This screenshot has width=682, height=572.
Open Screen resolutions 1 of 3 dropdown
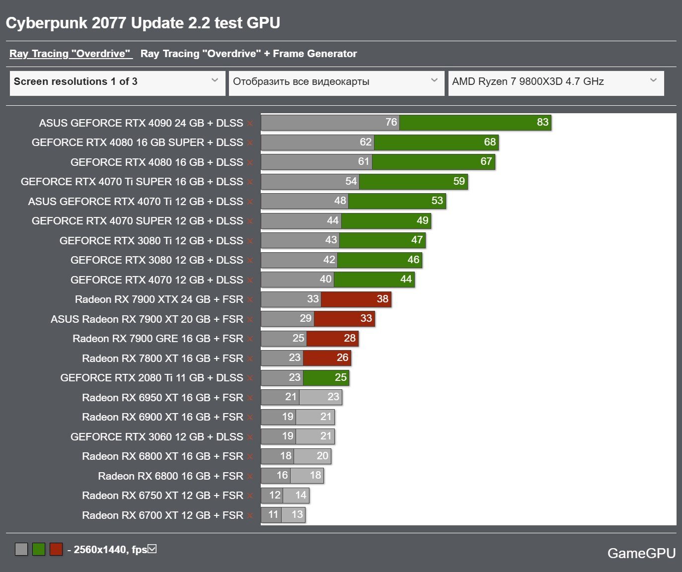tap(117, 83)
